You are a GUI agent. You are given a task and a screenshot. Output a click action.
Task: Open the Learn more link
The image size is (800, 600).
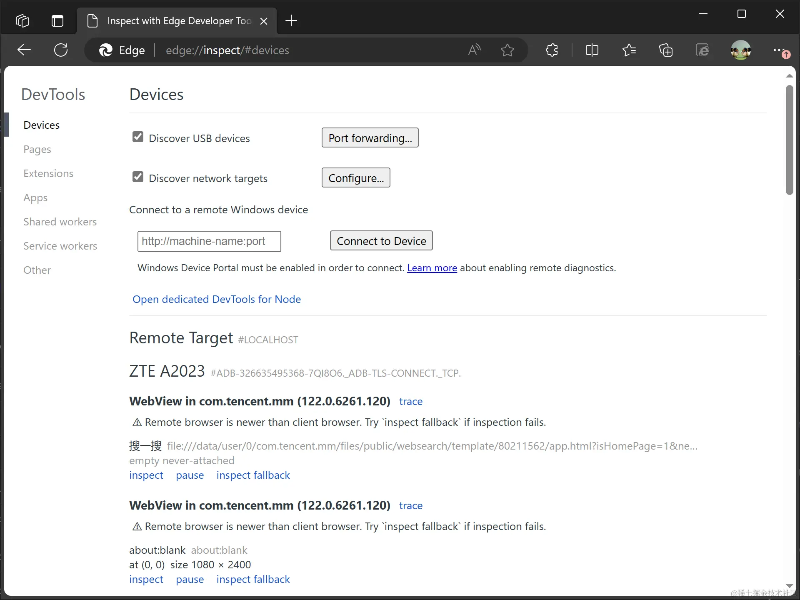tap(432, 268)
